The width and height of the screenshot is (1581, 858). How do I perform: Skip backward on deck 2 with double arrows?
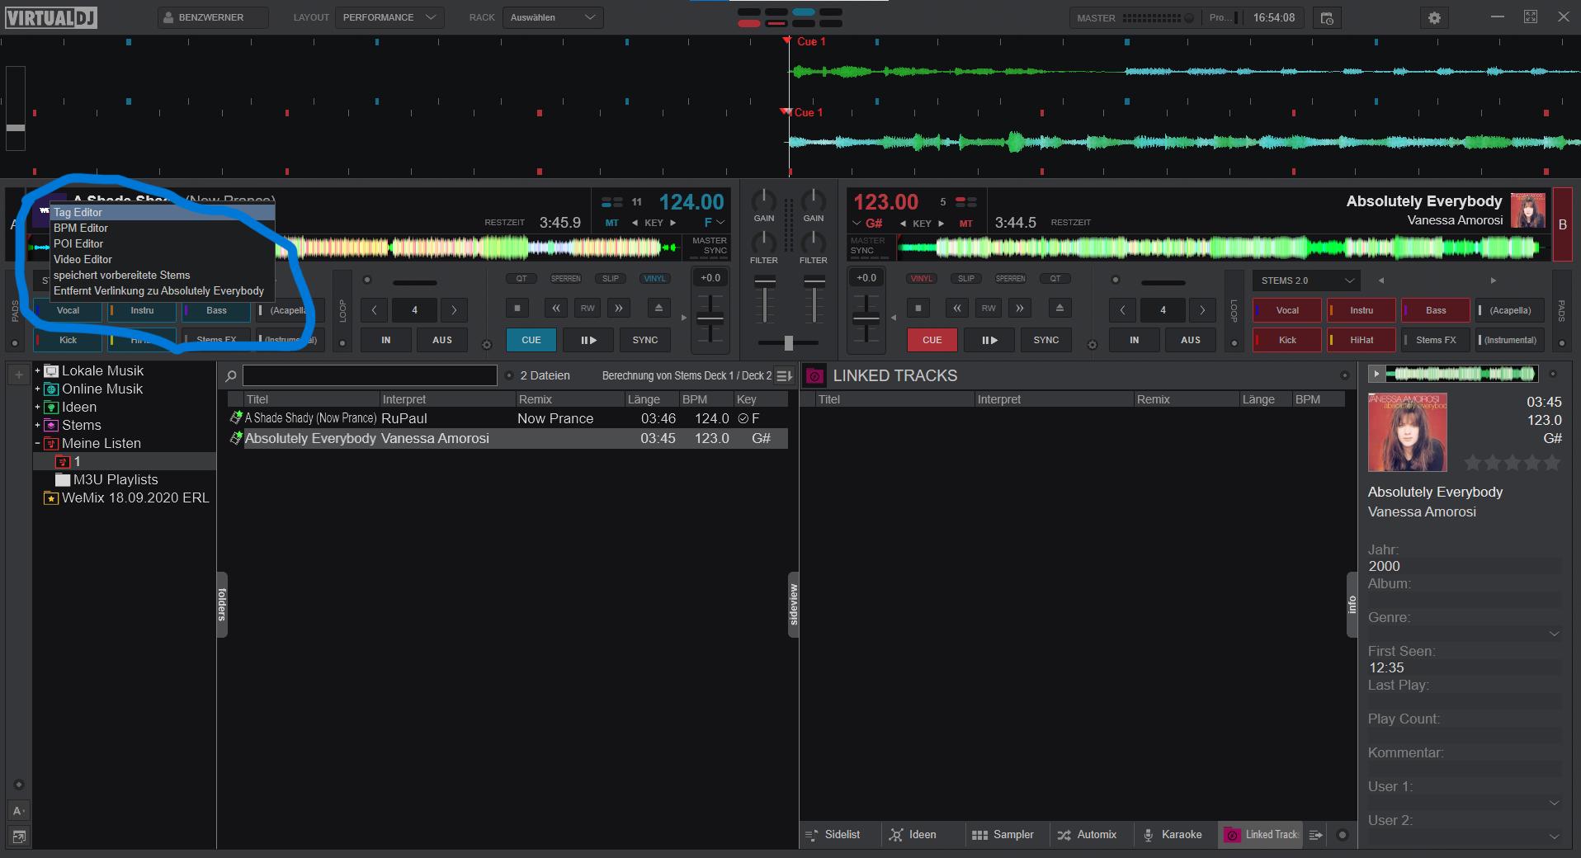coord(957,309)
